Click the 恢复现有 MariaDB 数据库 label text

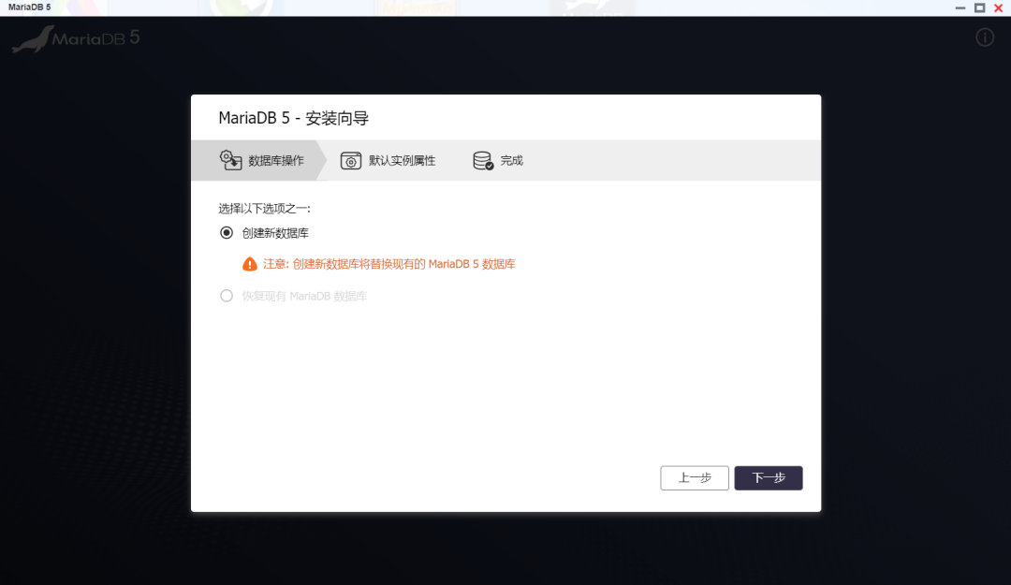click(304, 296)
